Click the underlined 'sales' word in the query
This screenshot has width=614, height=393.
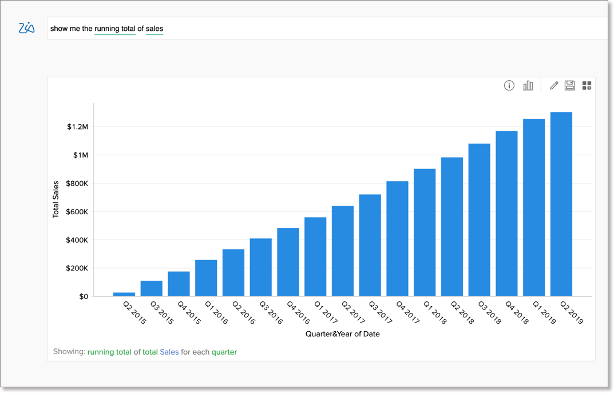(x=153, y=29)
